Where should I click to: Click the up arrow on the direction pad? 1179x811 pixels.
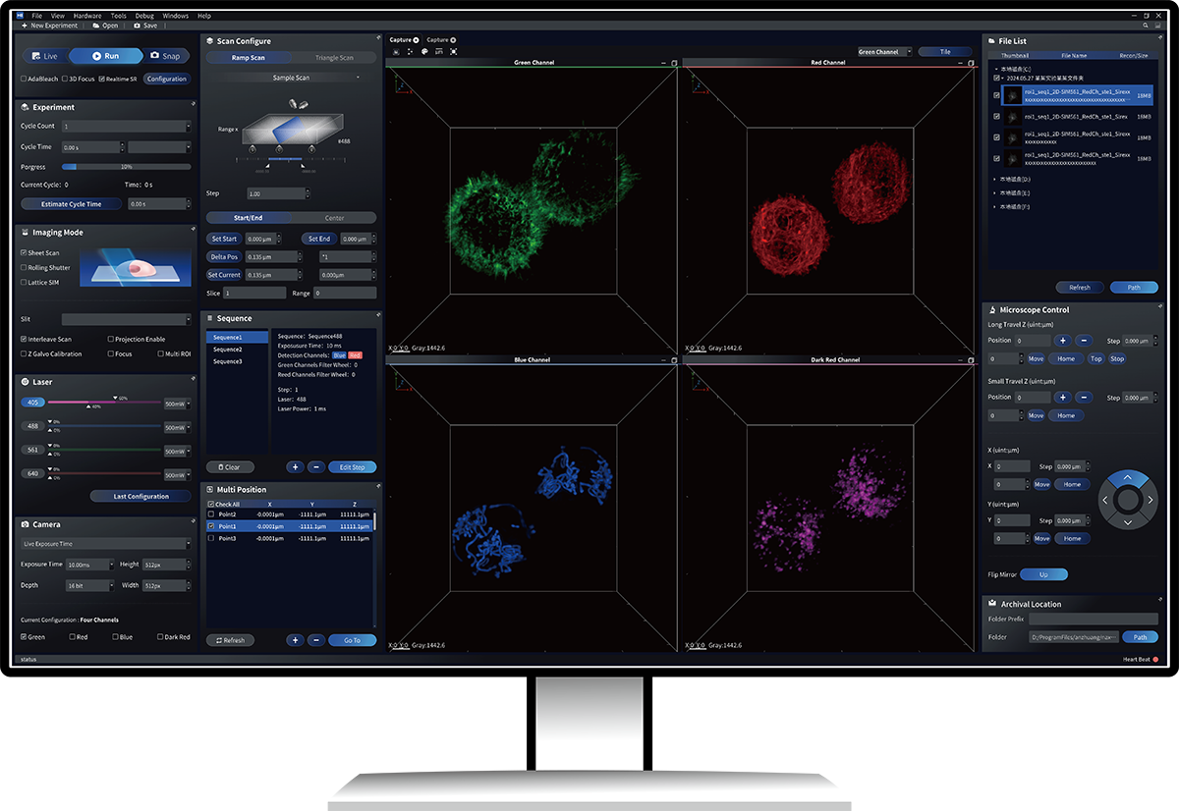coord(1128,478)
